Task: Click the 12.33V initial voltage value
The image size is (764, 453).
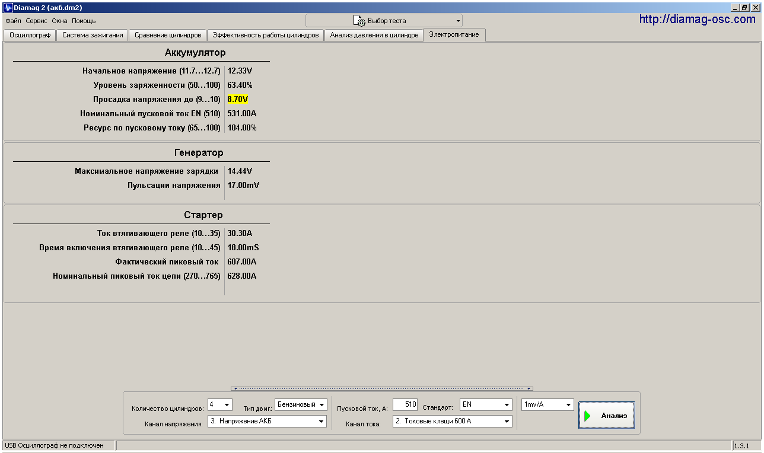Action: point(240,71)
